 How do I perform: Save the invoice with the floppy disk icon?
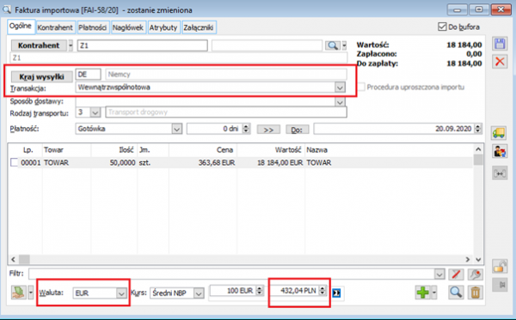click(500, 44)
